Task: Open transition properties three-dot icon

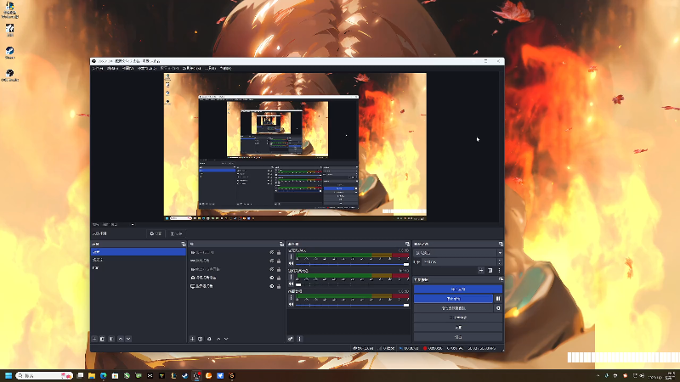Action: click(499, 270)
